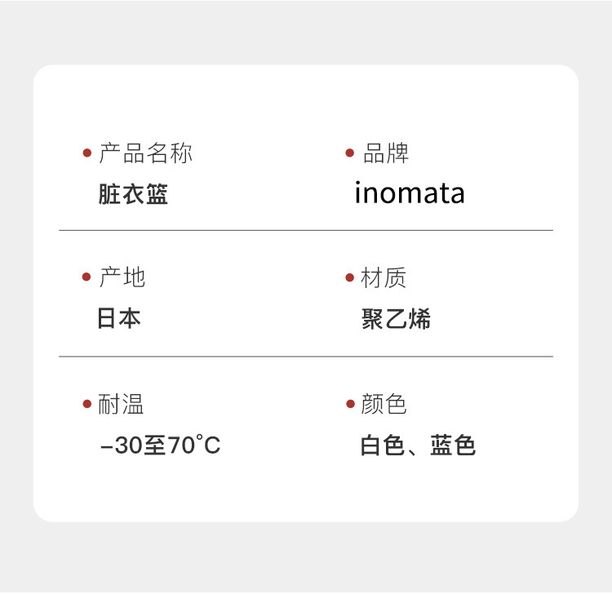Click the 日本 origin value
612x594 pixels.
(119, 318)
